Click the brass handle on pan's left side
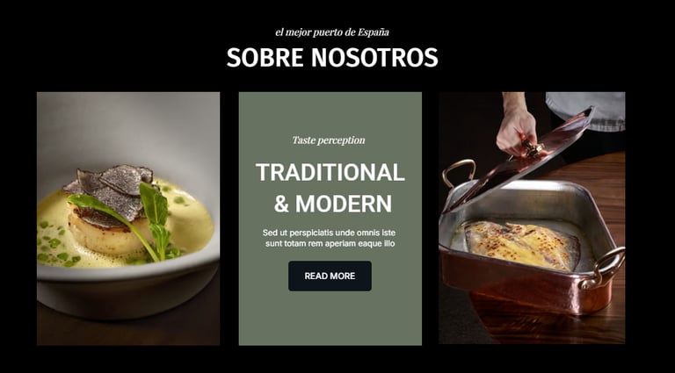Screen dimensions: 675x373 459,173
